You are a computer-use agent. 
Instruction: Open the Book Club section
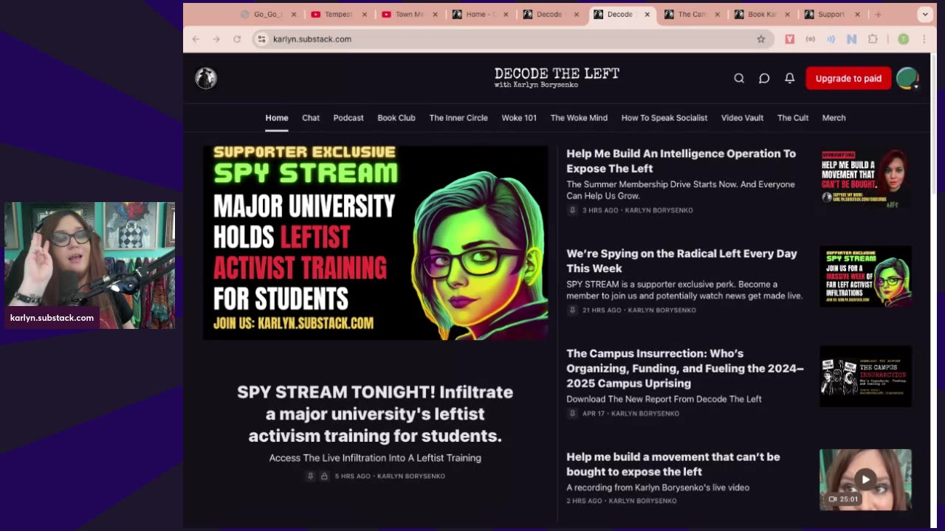coord(396,118)
